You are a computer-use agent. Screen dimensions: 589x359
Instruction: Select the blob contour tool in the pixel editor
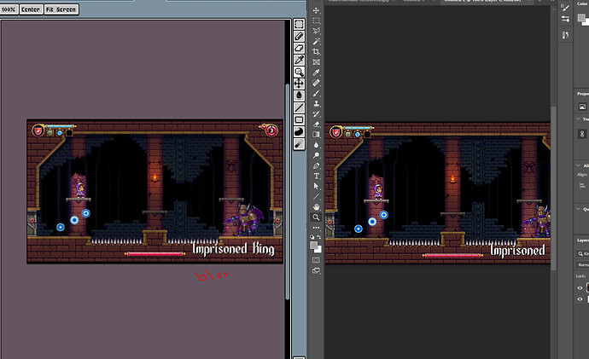[x=299, y=131]
